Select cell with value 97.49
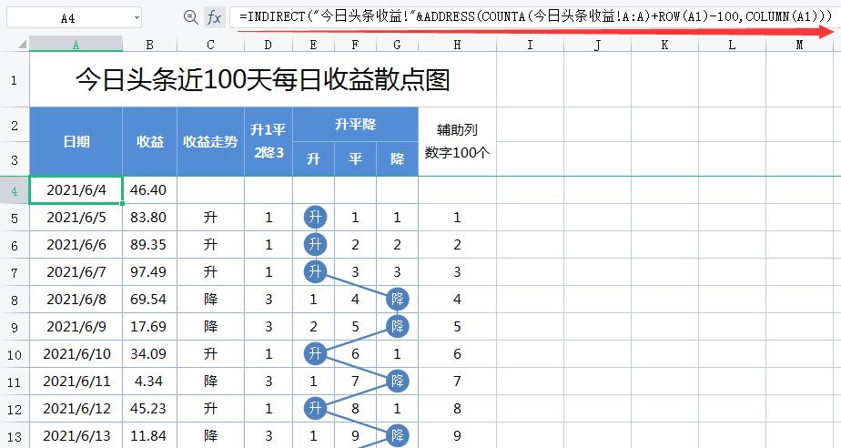 click(149, 272)
